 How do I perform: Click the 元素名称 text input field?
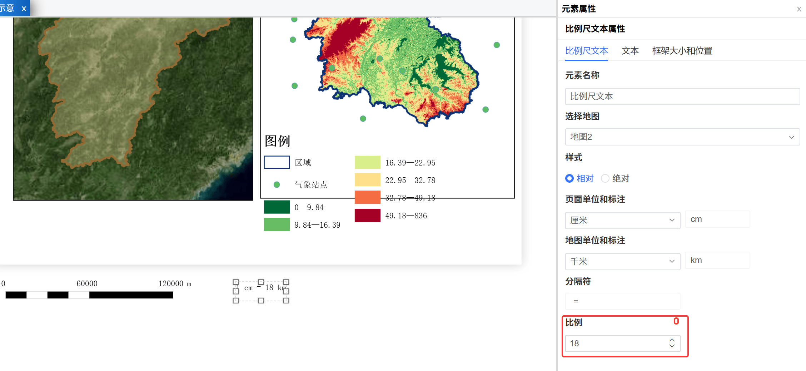pyautogui.click(x=682, y=97)
